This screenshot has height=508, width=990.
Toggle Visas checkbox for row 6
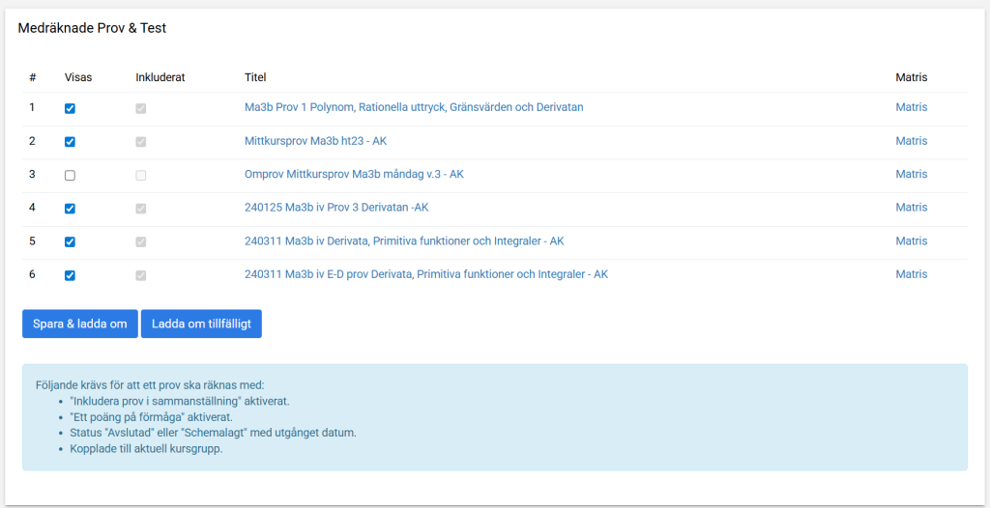point(70,275)
